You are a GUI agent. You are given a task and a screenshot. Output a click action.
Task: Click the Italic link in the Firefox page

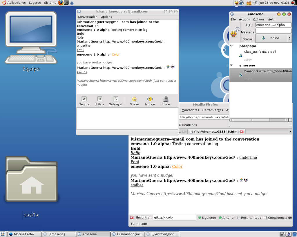[135, 153]
